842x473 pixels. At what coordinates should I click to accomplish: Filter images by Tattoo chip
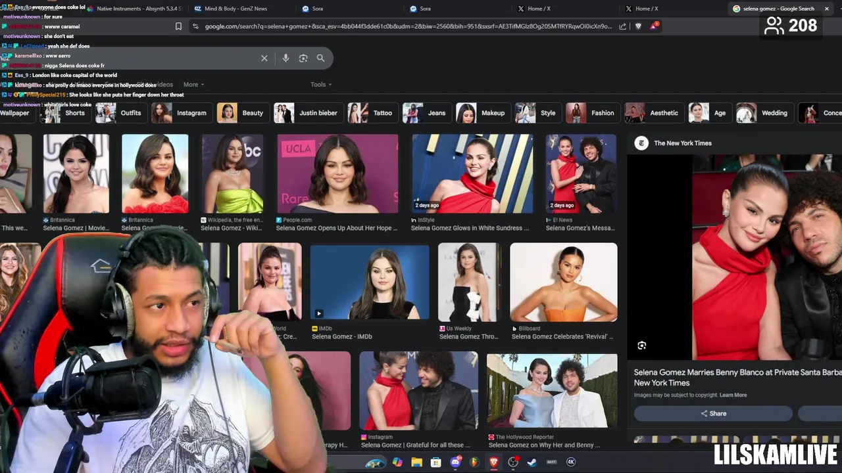click(x=372, y=113)
